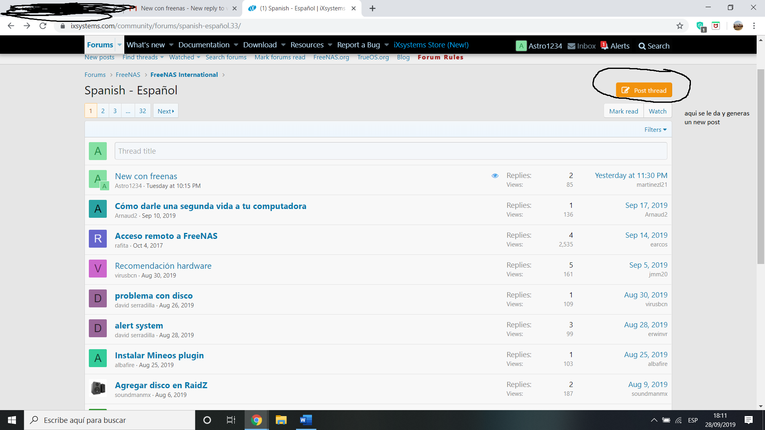Expand the Download dropdown arrow
This screenshot has height=430, width=765.
283,45
